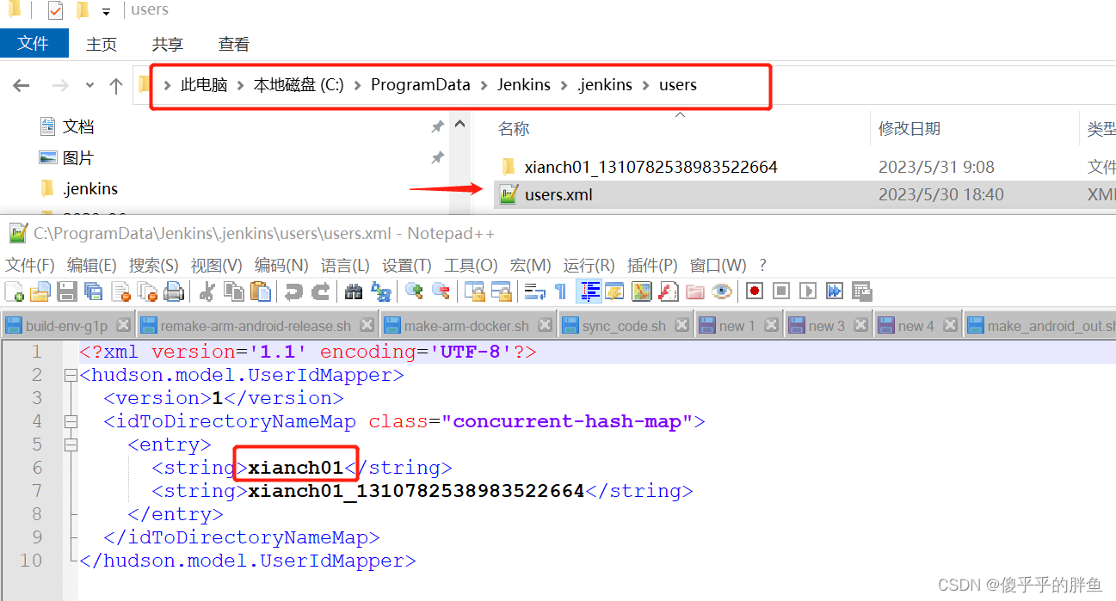
Task: Select the xianch01_1310782538983522664 folder
Action: click(650, 167)
